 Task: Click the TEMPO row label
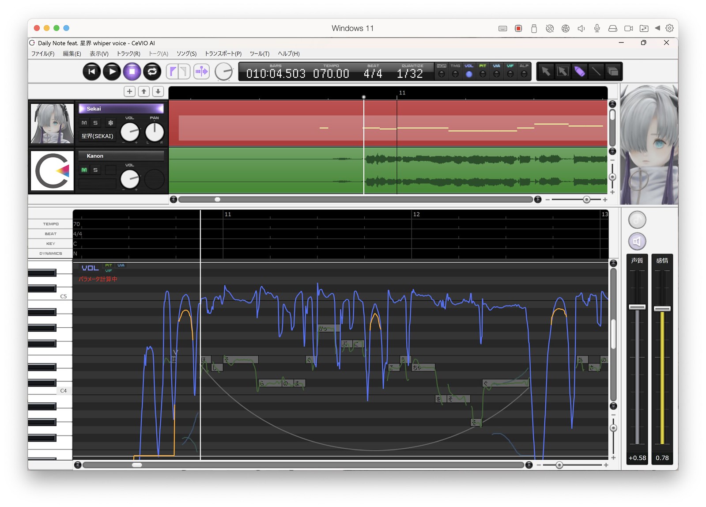pos(51,224)
